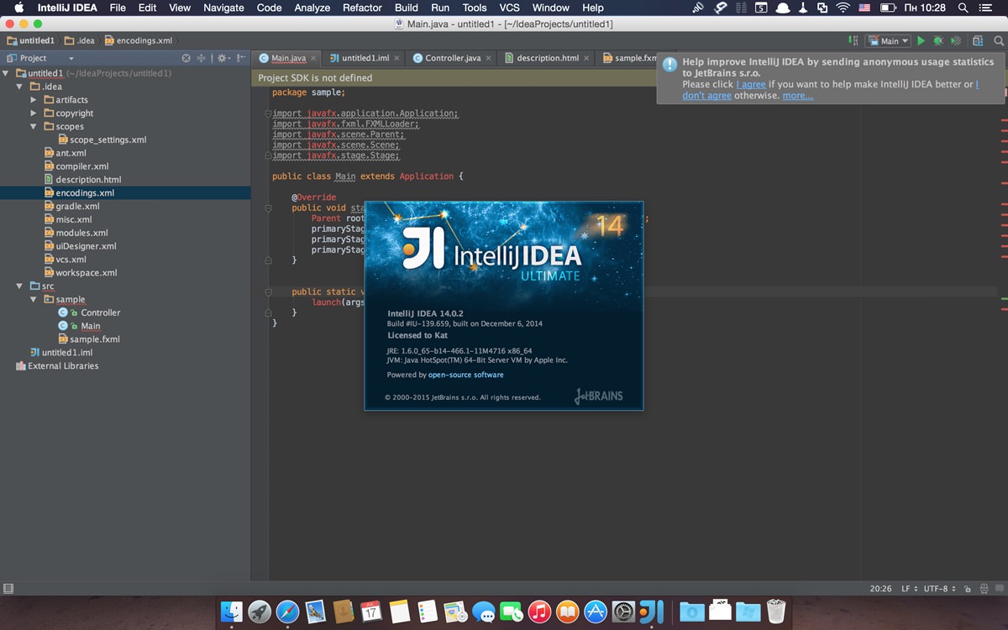Expand the artifacts folder in project tree
Viewport: 1008px width, 630px height.
34,100
